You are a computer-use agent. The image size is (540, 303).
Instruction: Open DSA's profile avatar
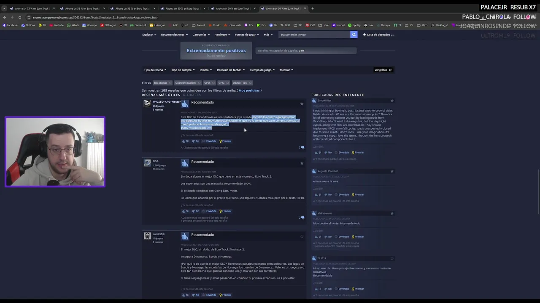[x=147, y=163]
